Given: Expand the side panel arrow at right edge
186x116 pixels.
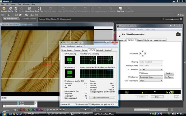Looking at the screenshot, I should (x=185, y=63).
